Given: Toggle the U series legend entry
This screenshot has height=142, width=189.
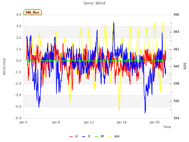Looking at the screenshot, I should click(x=74, y=136).
